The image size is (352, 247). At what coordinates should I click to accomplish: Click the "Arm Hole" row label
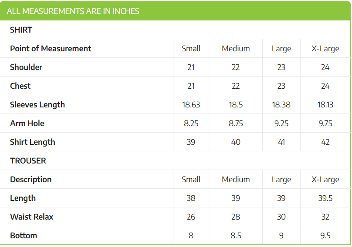tap(27, 123)
